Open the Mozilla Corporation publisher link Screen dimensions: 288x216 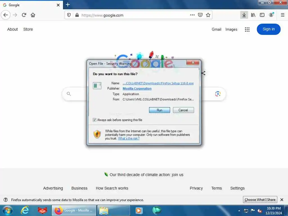[137, 89]
